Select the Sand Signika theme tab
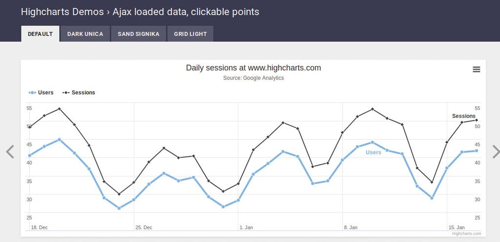This screenshot has width=500, height=242. coord(139,34)
